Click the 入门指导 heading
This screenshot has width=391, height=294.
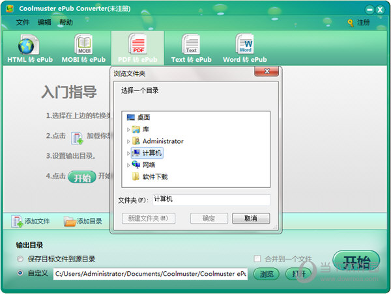point(69,92)
